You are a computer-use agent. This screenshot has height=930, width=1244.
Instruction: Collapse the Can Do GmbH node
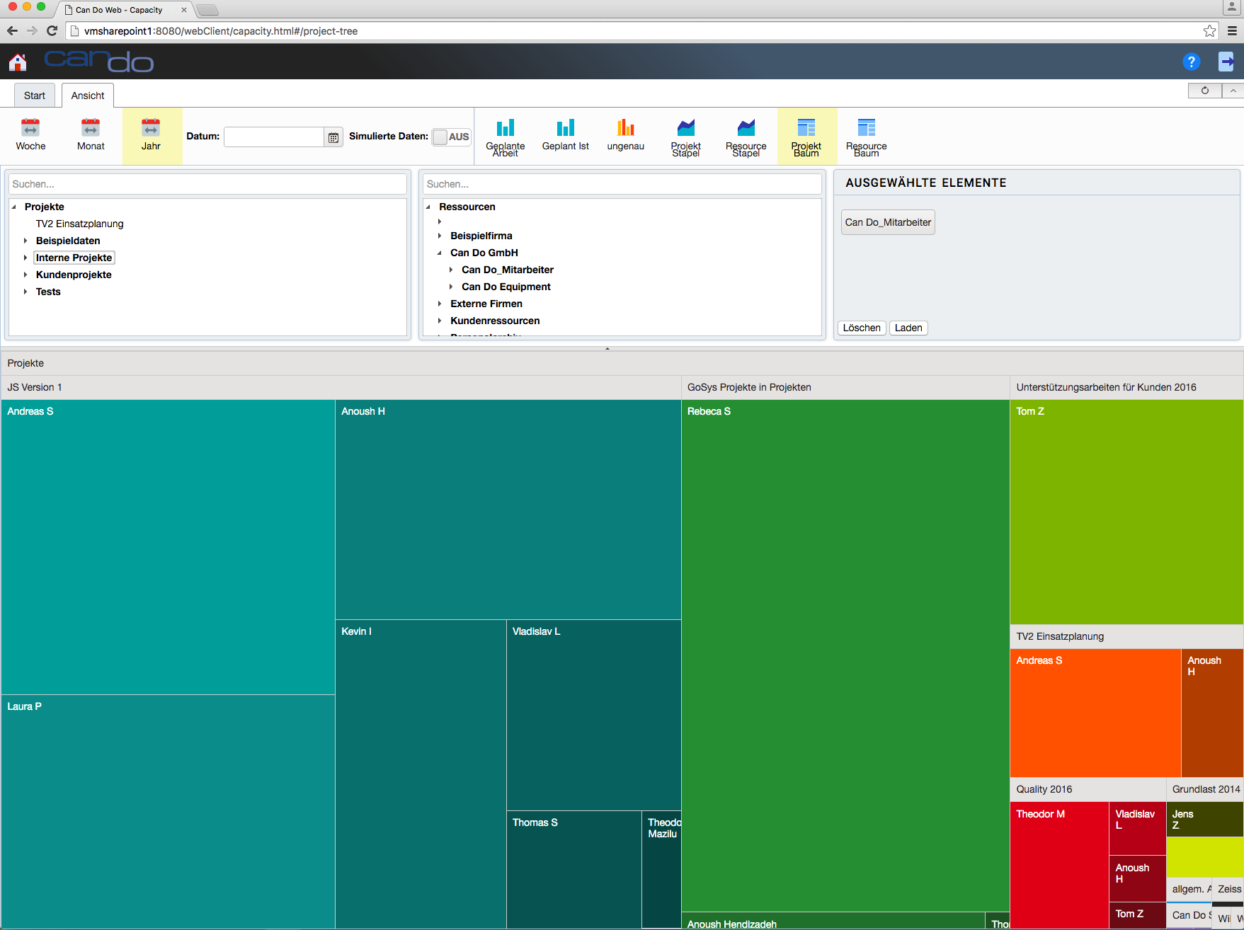(x=440, y=253)
